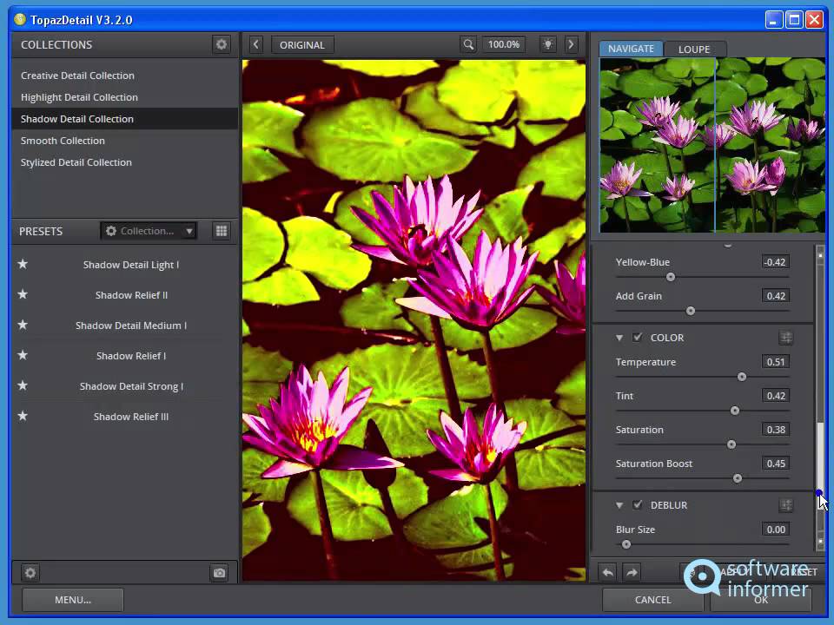The width and height of the screenshot is (834, 625).
Task: Apply the Shadow Detail Strong I preset
Action: 131,386
